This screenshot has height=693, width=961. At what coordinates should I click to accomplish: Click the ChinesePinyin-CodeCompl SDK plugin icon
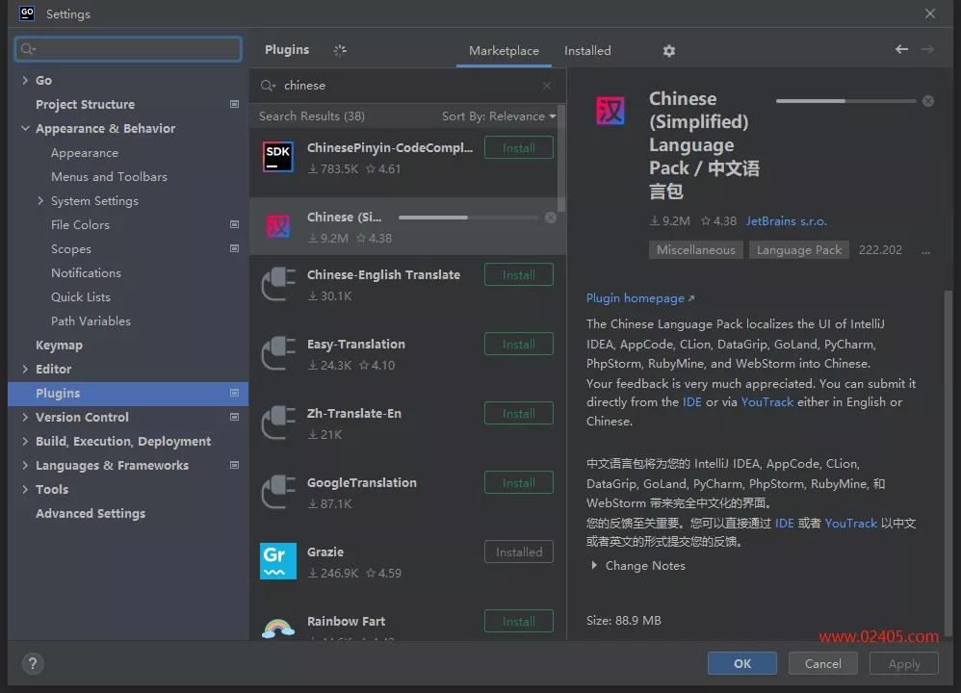[277, 157]
